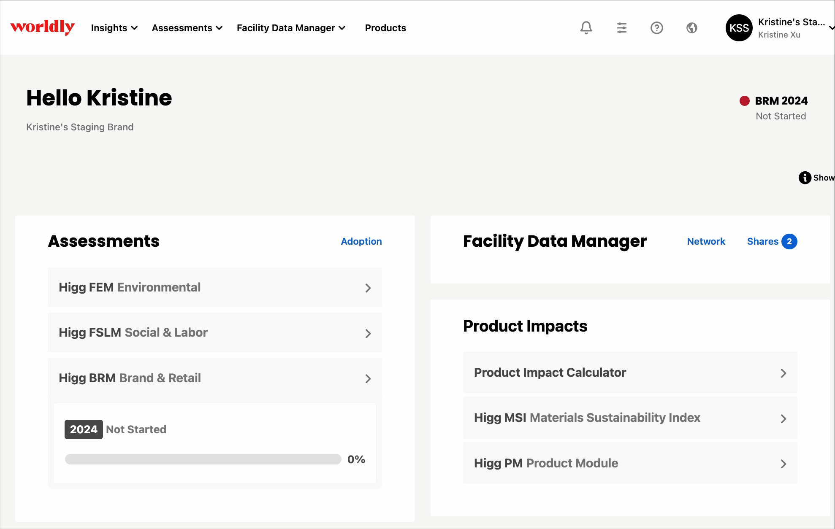Open the settings sliders icon
This screenshot has width=835, height=529.
621,28
